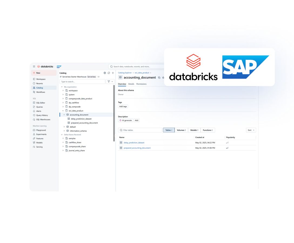
Task: Open Experiments under Machine Learning
Action: click(x=41, y=134)
